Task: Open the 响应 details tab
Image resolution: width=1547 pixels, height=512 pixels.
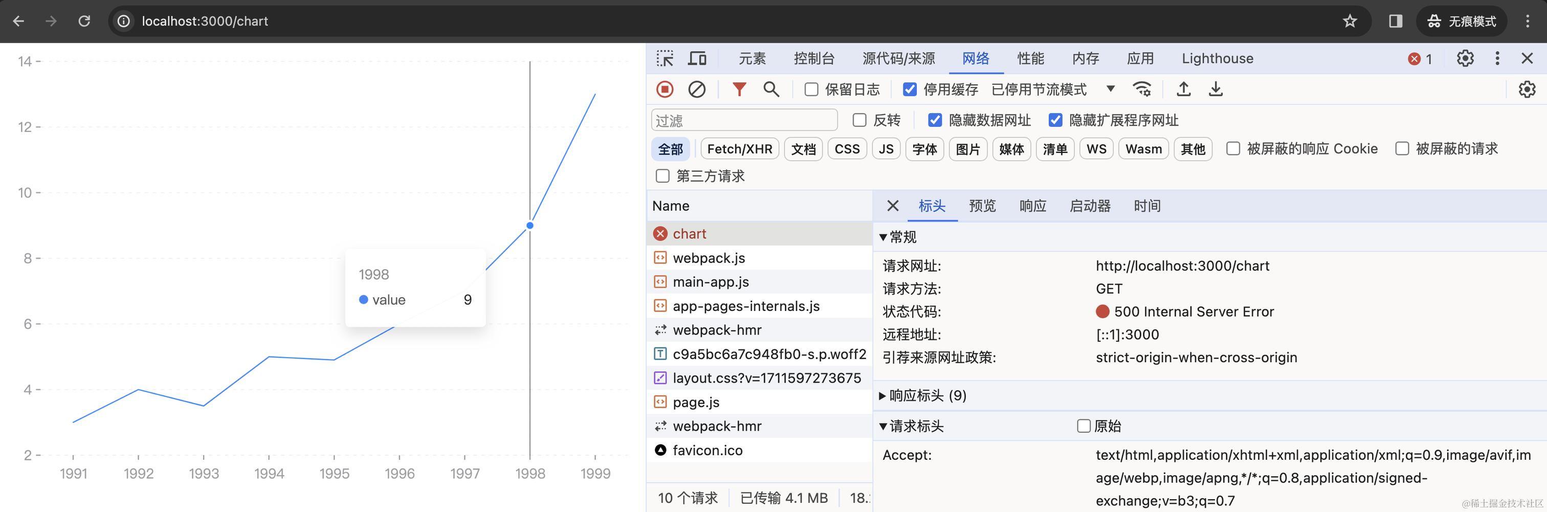Action: point(1033,206)
